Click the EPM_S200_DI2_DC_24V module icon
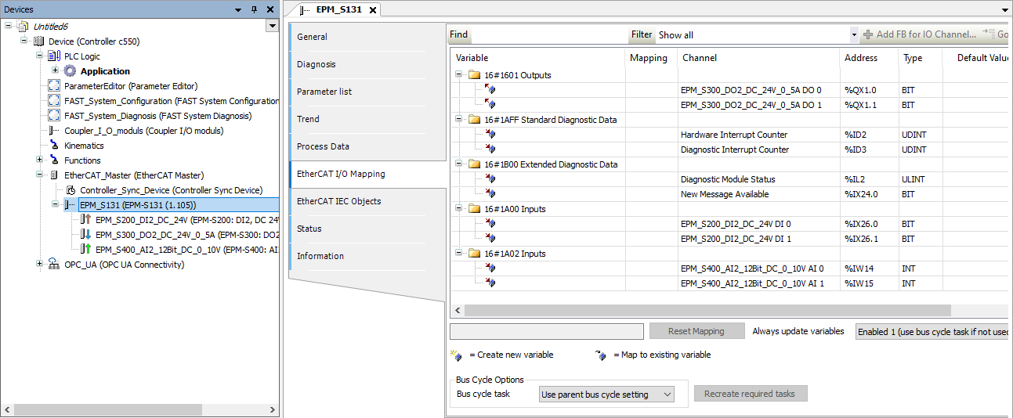This screenshot has height=418, width=1013. tap(86, 220)
